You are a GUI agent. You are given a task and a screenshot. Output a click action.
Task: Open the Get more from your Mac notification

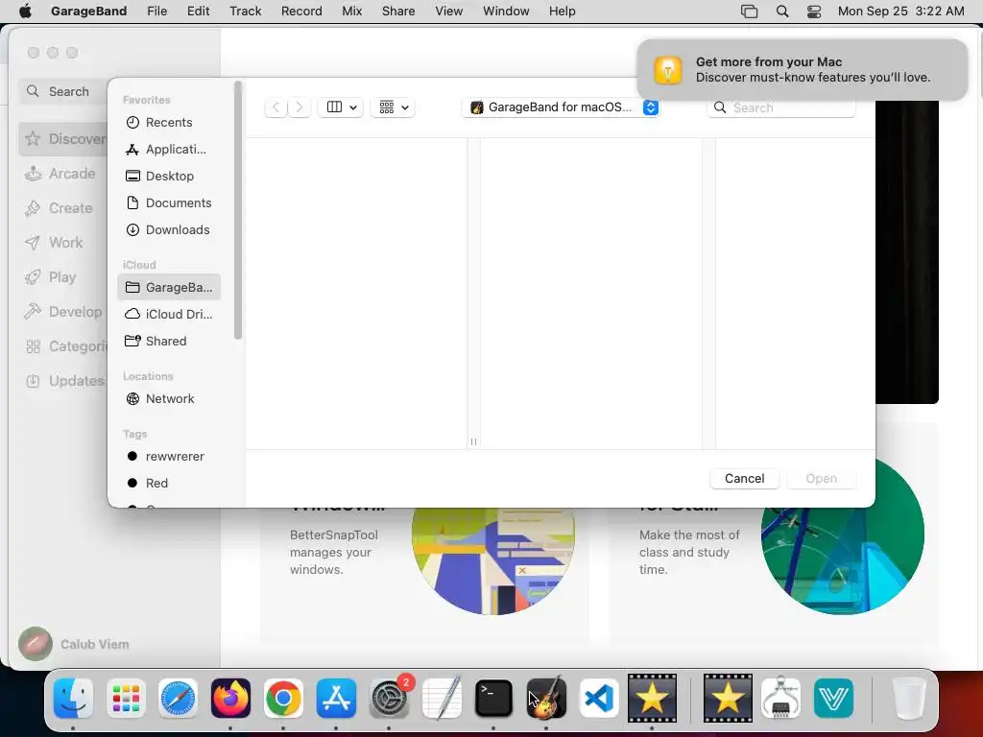click(x=803, y=69)
